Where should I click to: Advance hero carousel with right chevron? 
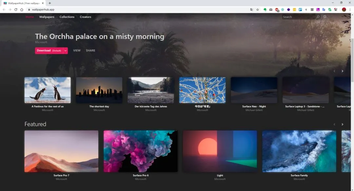pos(342,71)
